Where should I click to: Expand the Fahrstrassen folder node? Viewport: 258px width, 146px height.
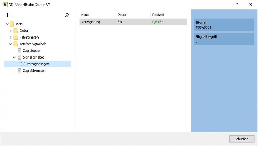pyautogui.click(x=11, y=38)
